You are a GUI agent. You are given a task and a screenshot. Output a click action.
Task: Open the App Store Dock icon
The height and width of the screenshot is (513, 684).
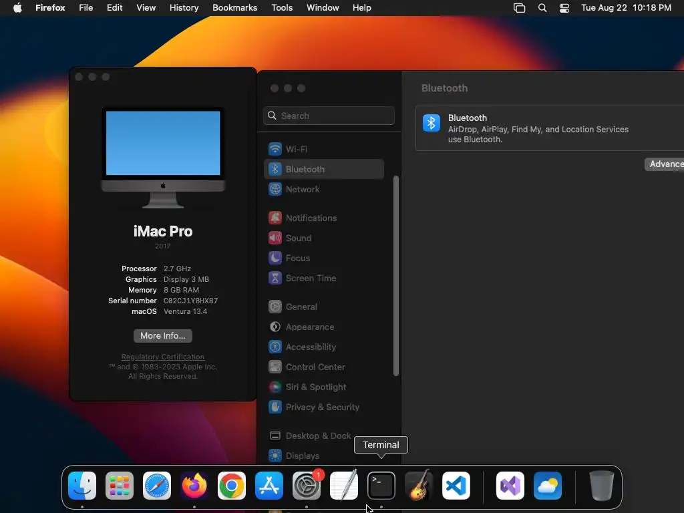[x=269, y=486]
